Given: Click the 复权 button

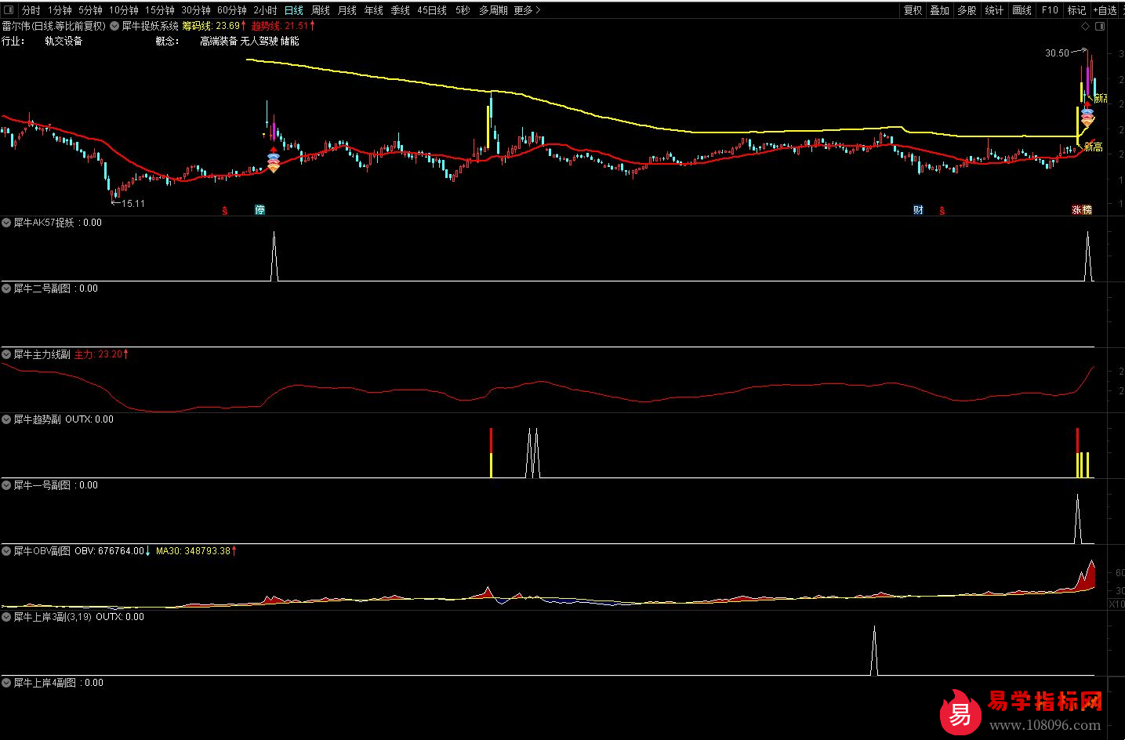Looking at the screenshot, I should pos(913,10).
